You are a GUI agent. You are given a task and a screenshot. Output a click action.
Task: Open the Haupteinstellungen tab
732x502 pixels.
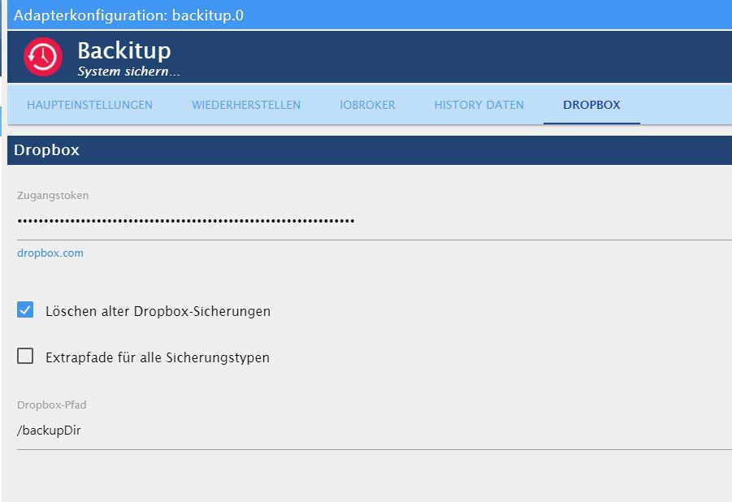(x=89, y=105)
